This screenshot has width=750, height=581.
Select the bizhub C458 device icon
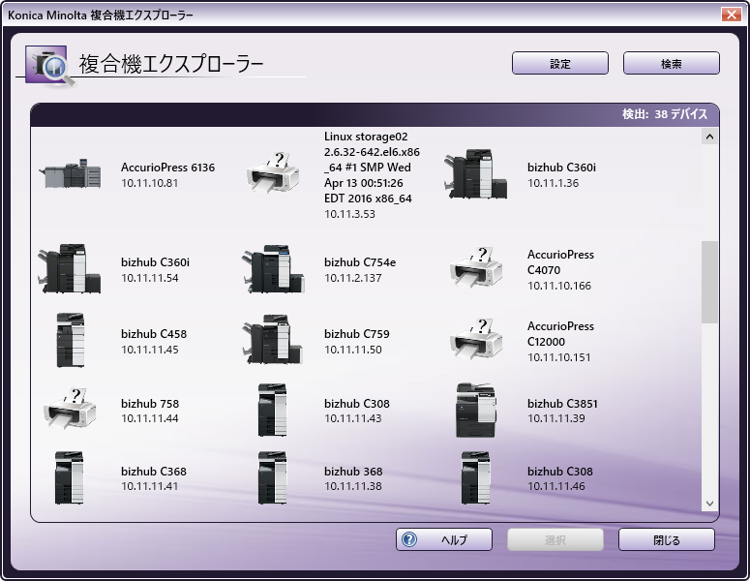[x=71, y=340]
